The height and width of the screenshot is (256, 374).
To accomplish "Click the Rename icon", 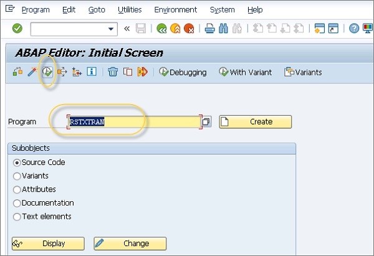I will pos(142,72).
